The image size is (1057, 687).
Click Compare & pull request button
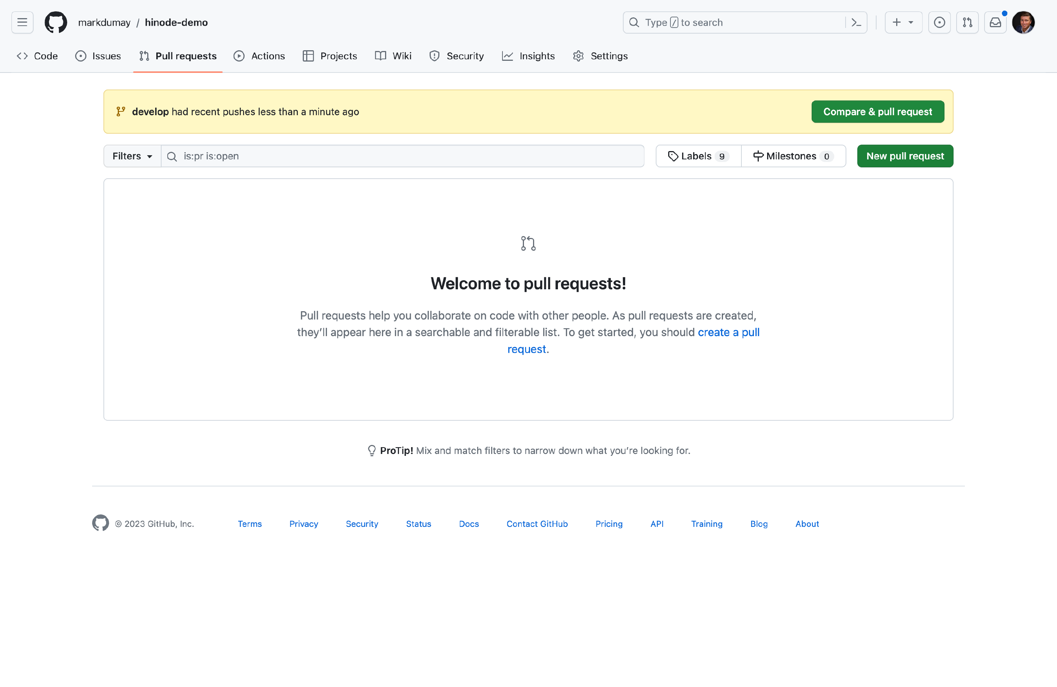click(x=877, y=111)
